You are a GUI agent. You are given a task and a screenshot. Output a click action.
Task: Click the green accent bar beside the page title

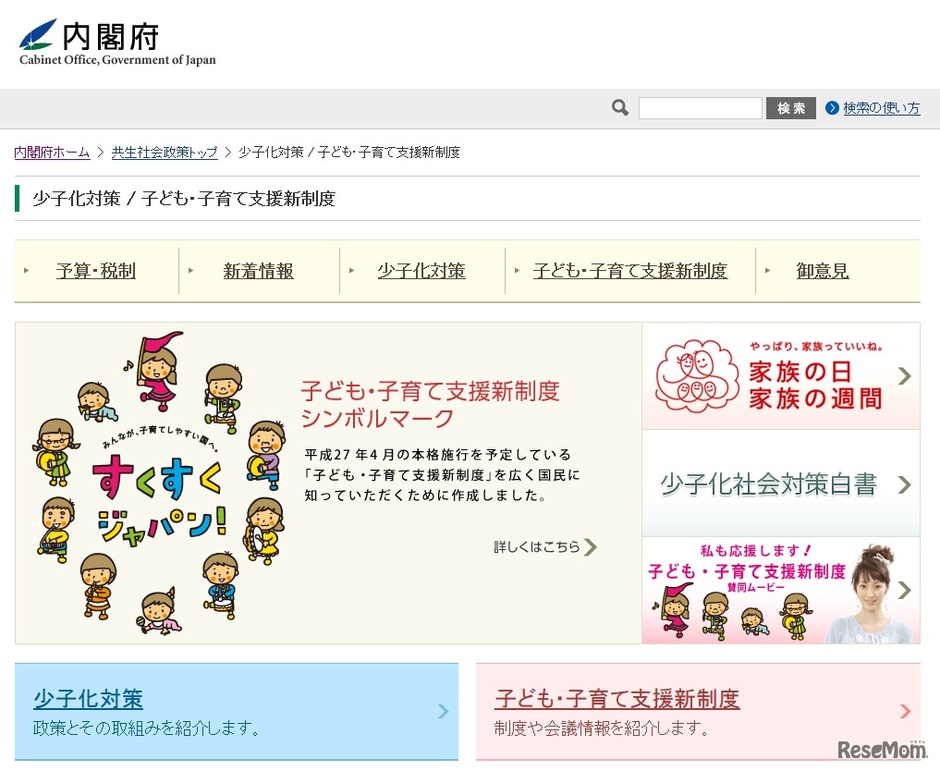pos(17,198)
